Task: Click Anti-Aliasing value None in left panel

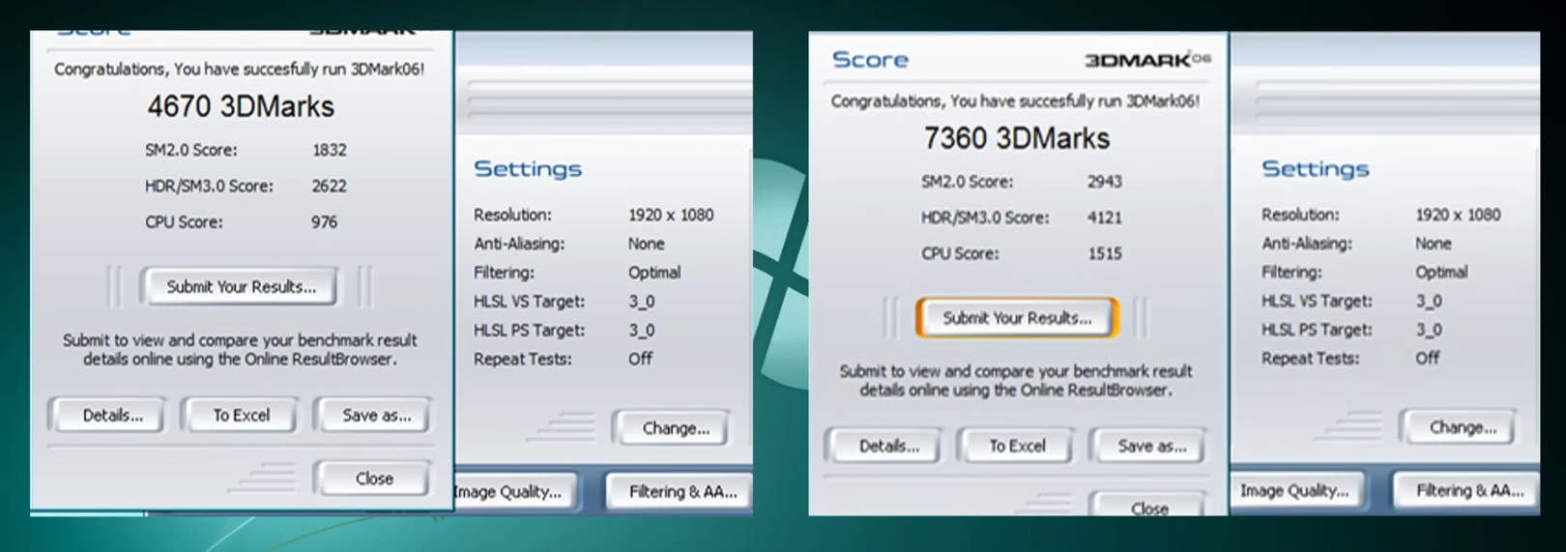Action: tap(646, 244)
